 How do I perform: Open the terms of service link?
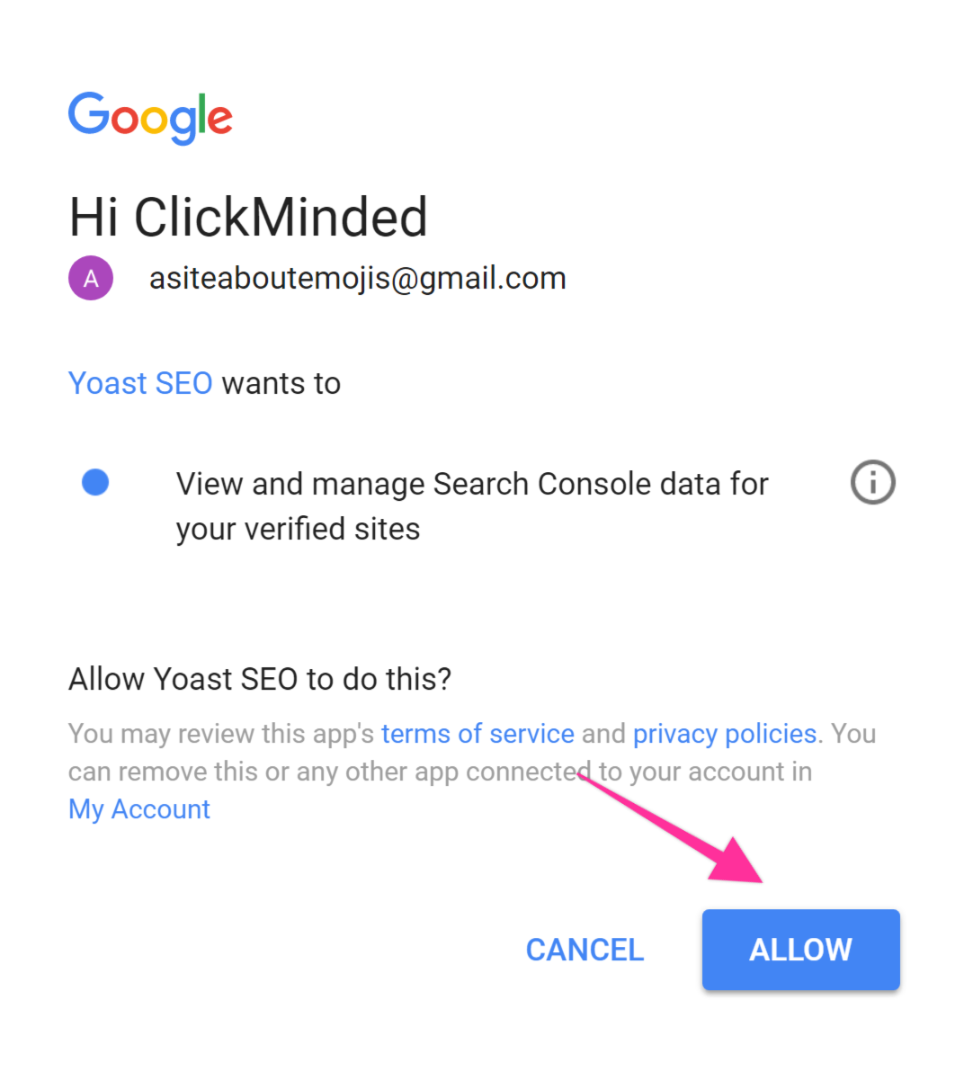[x=478, y=734]
